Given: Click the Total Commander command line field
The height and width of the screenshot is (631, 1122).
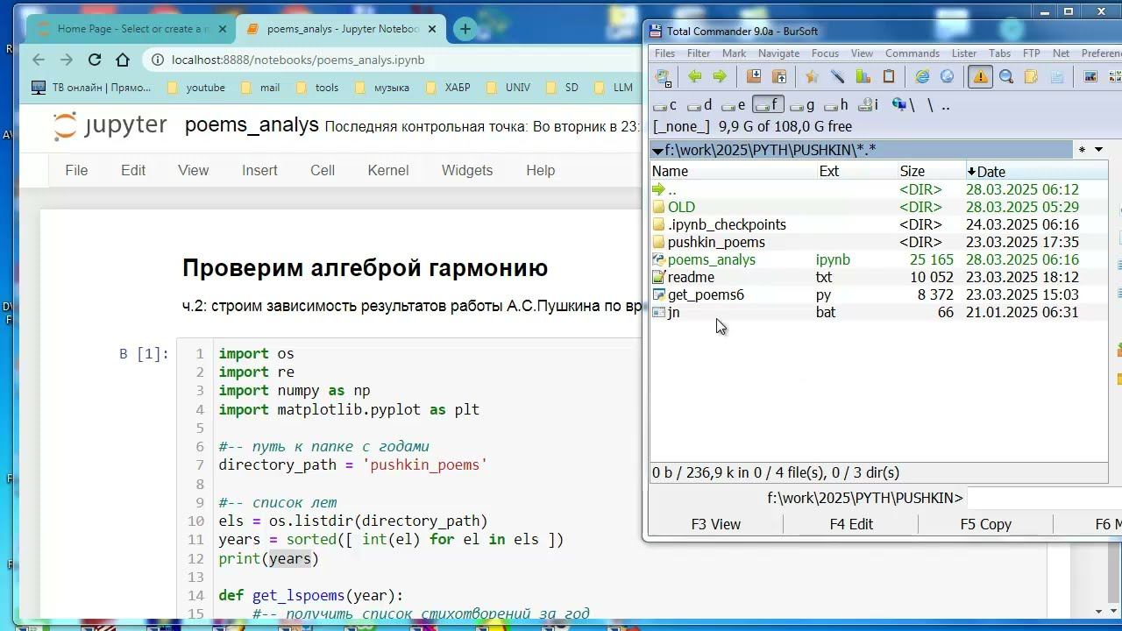Looking at the screenshot, I should pyautogui.click(x=1043, y=498).
